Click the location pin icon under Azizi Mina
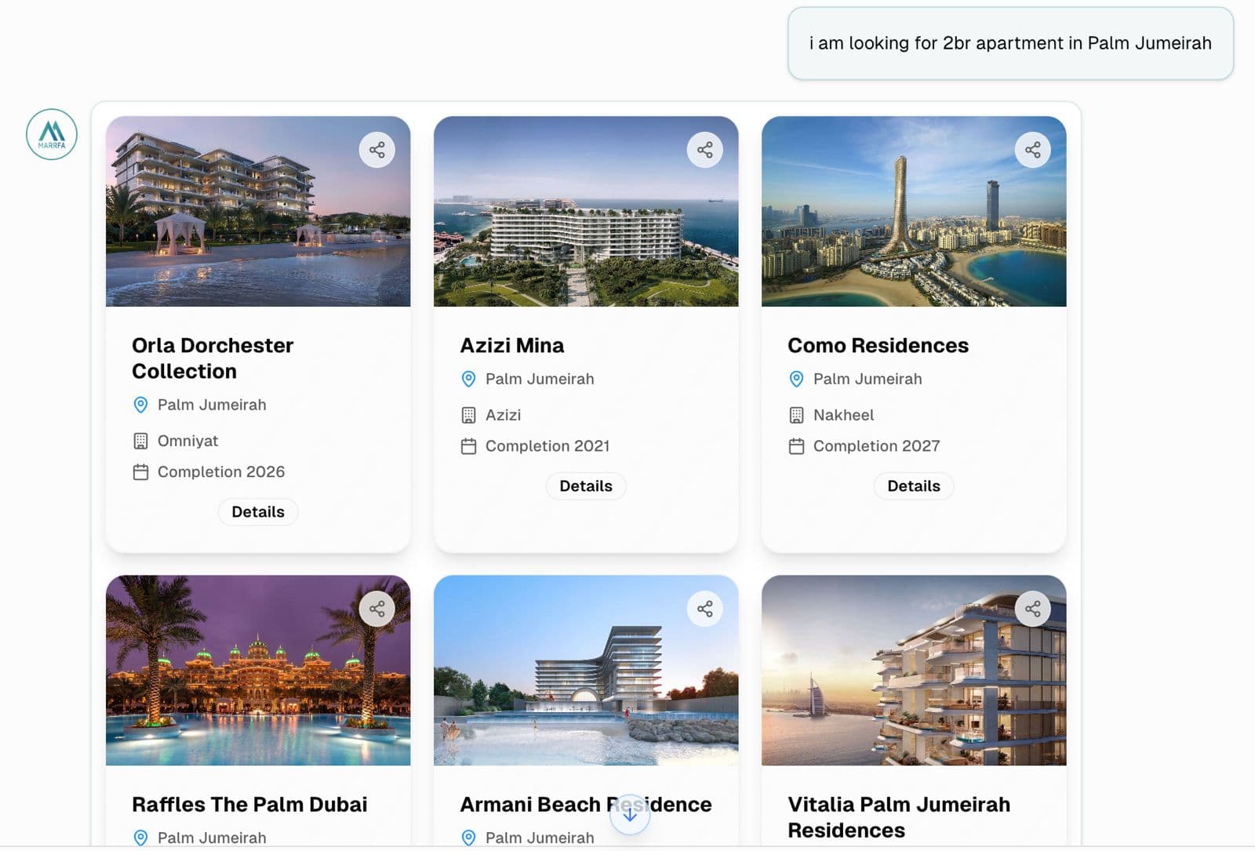Screen dimensions: 1255x851 tap(468, 379)
